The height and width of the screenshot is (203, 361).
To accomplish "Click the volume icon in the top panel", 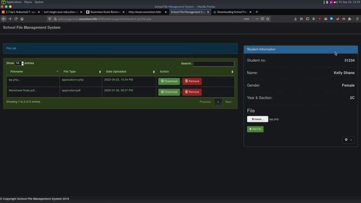I will point(336,2).
